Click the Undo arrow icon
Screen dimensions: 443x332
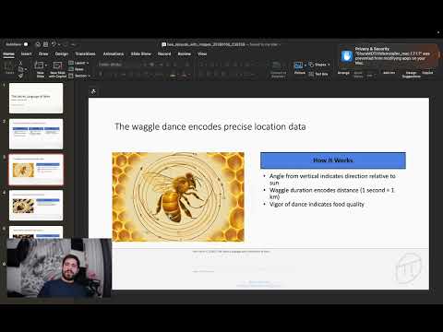[x=54, y=44]
